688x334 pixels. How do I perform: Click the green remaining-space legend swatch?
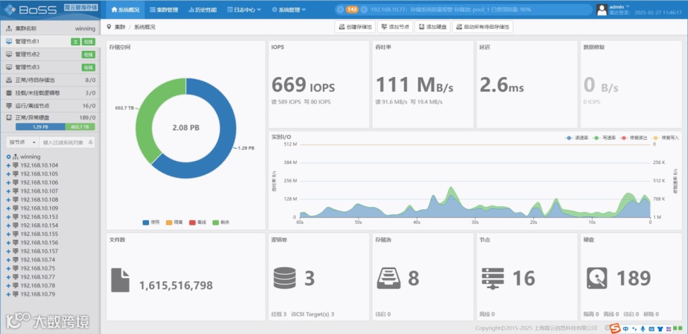coord(215,223)
